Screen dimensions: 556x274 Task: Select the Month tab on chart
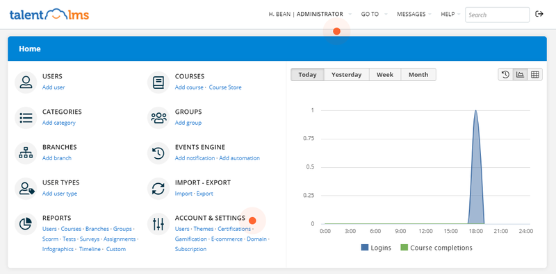click(418, 75)
